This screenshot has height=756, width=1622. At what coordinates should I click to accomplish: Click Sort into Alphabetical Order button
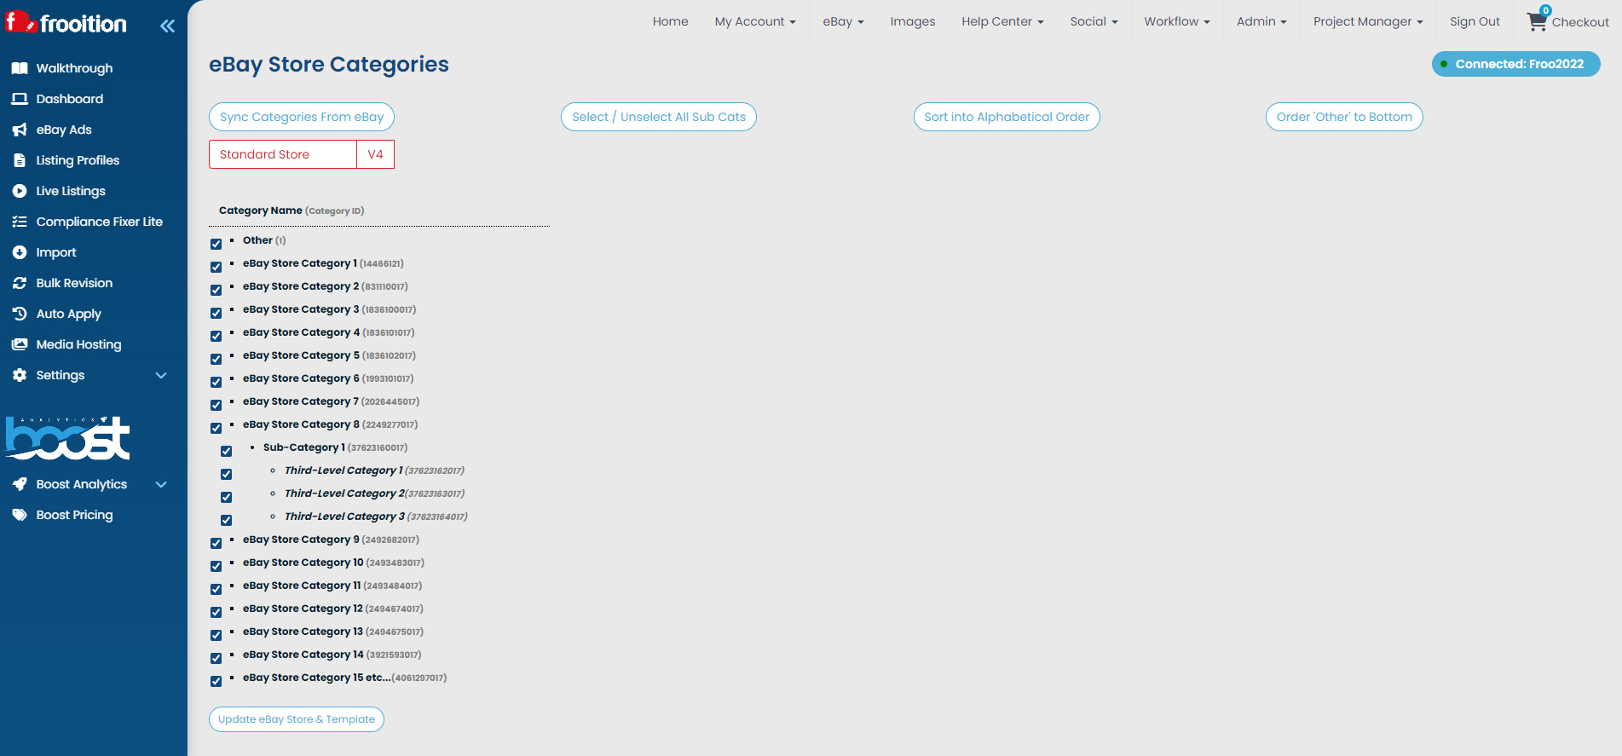click(1007, 117)
